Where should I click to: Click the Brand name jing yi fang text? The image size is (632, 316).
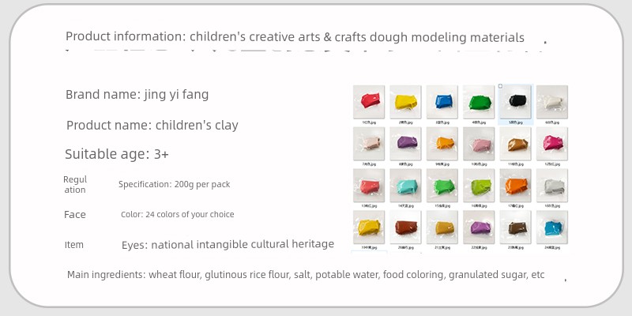click(137, 95)
